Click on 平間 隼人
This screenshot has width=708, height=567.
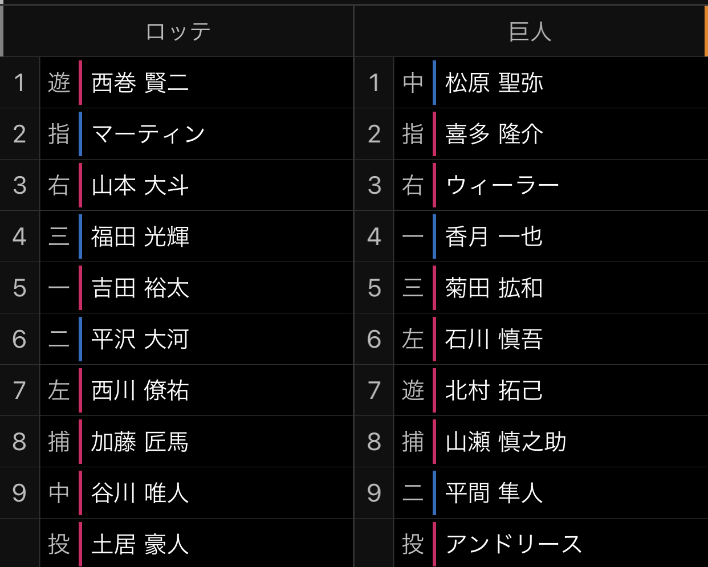(x=494, y=493)
